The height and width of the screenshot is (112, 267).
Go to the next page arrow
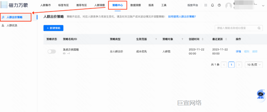pos(239,65)
